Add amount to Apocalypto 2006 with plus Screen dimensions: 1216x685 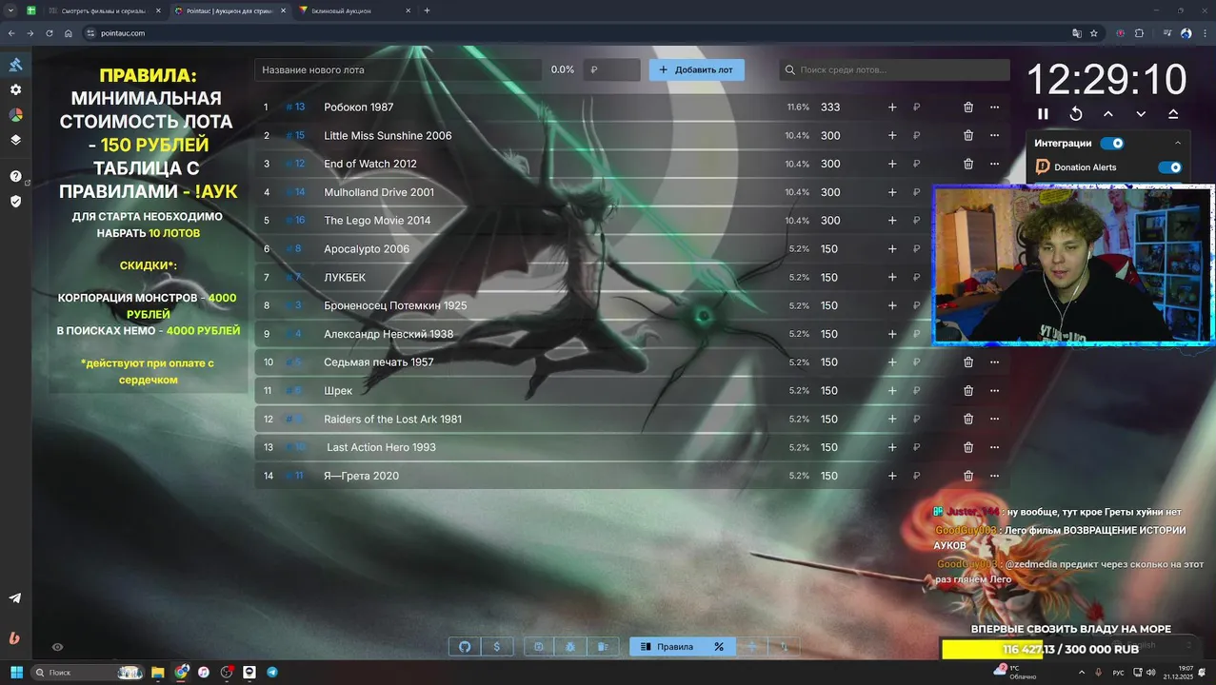(892, 249)
